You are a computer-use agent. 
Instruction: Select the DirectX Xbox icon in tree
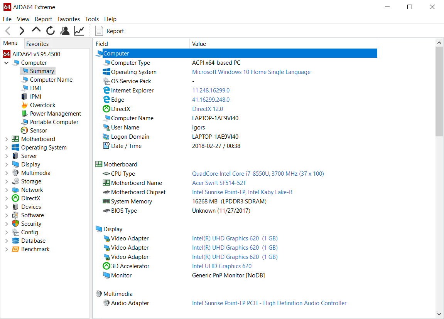pyautogui.click(x=15, y=198)
